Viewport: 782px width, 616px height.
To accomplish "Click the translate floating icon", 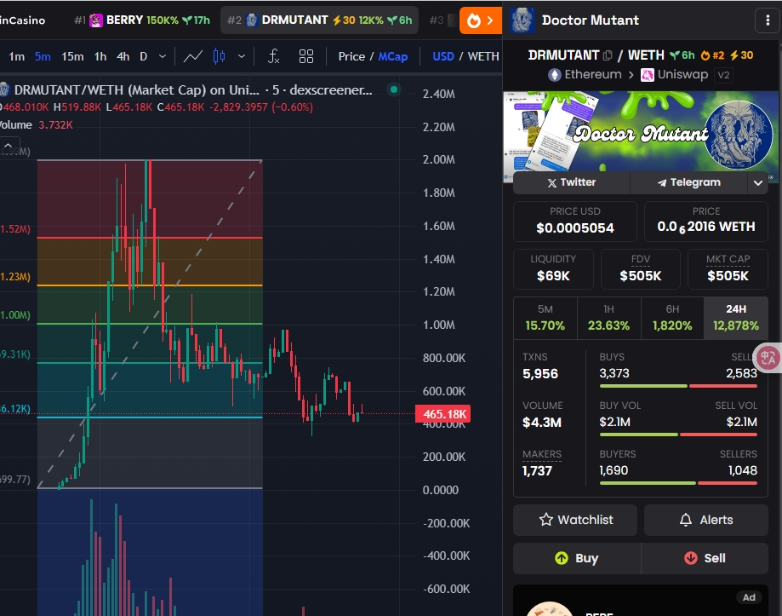I will click(768, 358).
